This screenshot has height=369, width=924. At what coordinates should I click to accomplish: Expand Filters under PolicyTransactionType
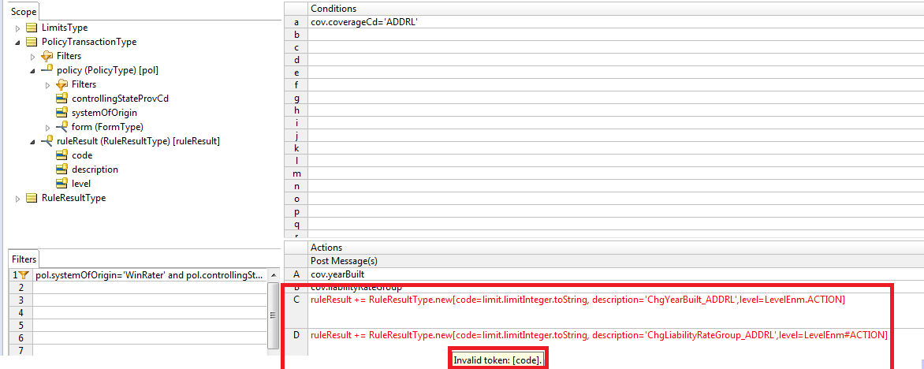[x=32, y=57]
